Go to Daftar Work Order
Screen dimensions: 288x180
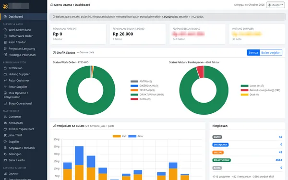point(24,36)
